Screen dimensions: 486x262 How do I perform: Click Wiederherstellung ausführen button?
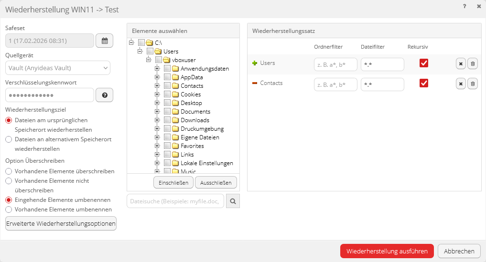[387, 251]
